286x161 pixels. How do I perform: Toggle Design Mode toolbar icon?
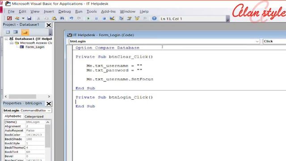click(x=112, y=18)
